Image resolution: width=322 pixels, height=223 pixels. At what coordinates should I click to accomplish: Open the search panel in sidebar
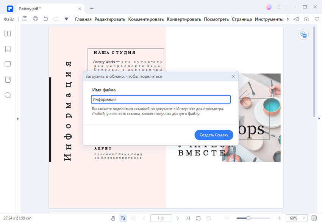click(8, 95)
